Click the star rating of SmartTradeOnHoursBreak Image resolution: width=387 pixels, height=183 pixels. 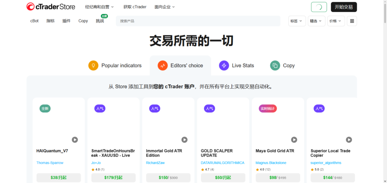[98, 169]
